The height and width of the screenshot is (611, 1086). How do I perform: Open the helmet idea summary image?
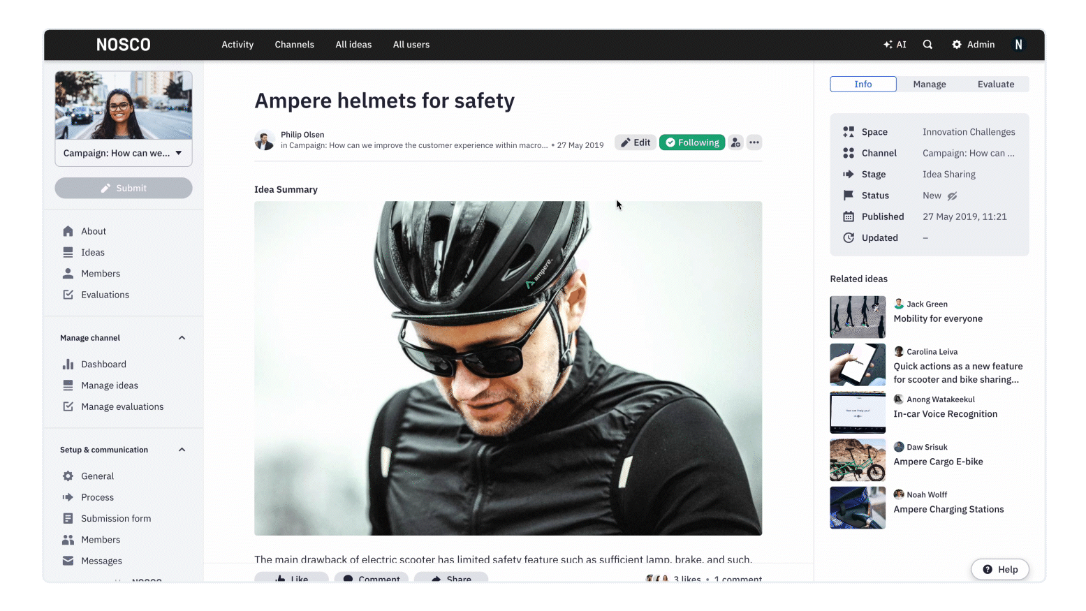tap(508, 369)
